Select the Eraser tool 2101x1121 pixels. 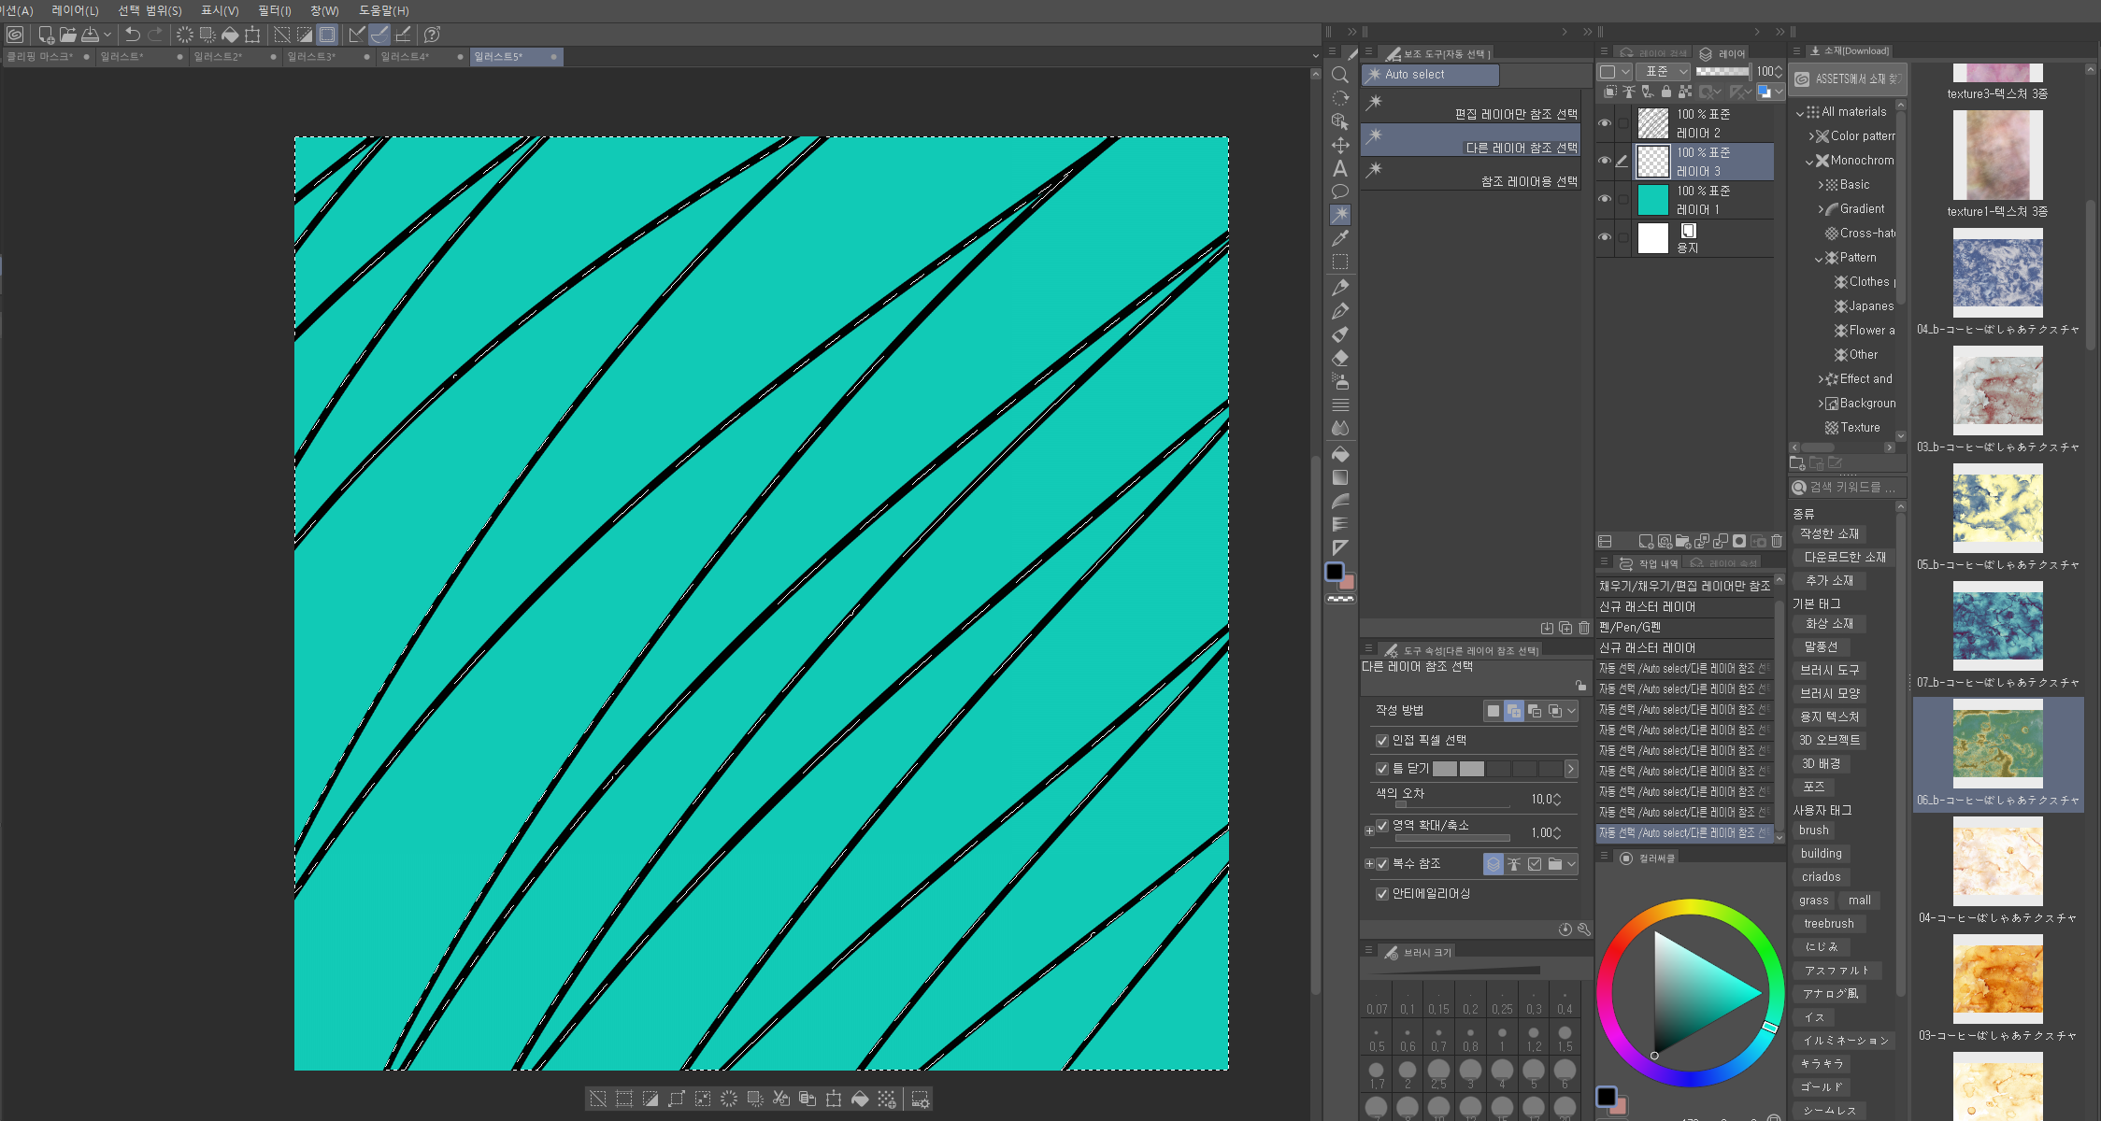tap(1339, 358)
